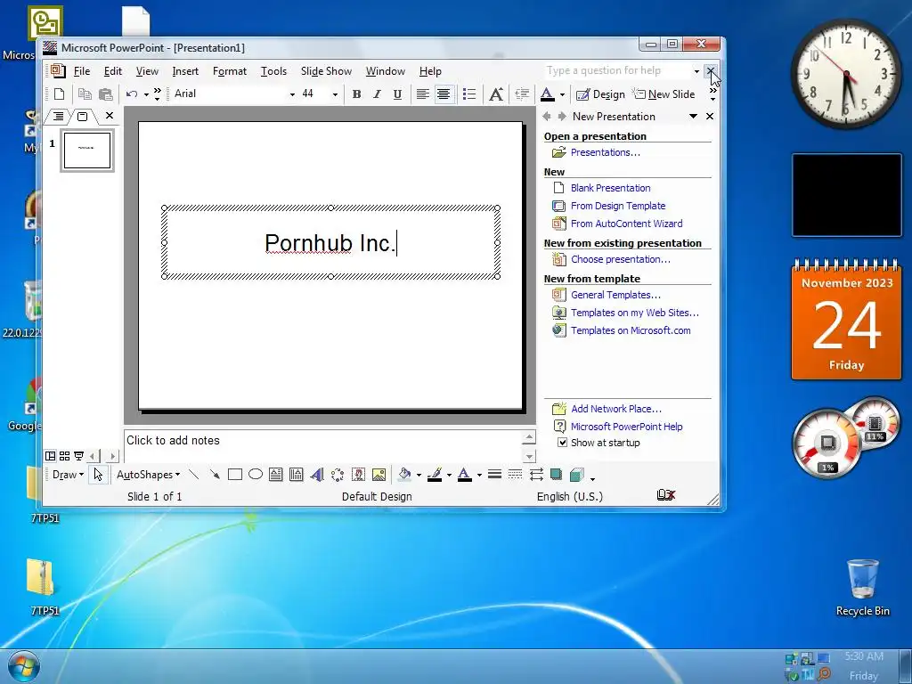Apply font color from the toolbar
Screen dimensions: 912x684
pos(548,94)
